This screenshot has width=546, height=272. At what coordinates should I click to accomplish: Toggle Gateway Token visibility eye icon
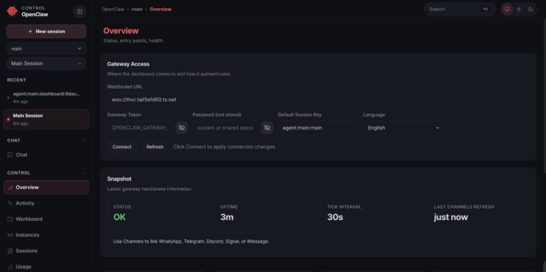tap(182, 127)
